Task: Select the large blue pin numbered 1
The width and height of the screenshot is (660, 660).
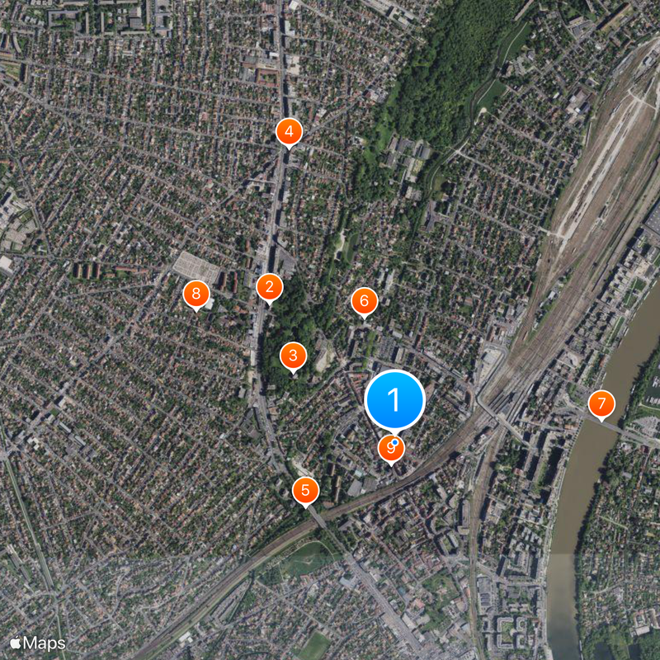Action: click(x=394, y=399)
